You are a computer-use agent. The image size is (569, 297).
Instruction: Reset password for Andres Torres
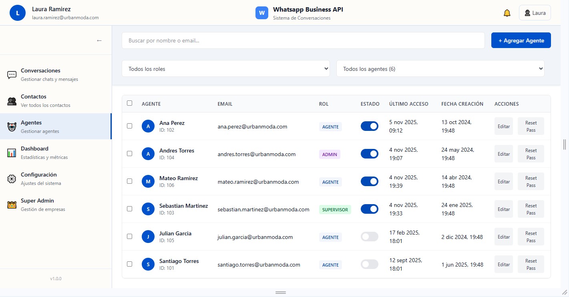point(531,154)
